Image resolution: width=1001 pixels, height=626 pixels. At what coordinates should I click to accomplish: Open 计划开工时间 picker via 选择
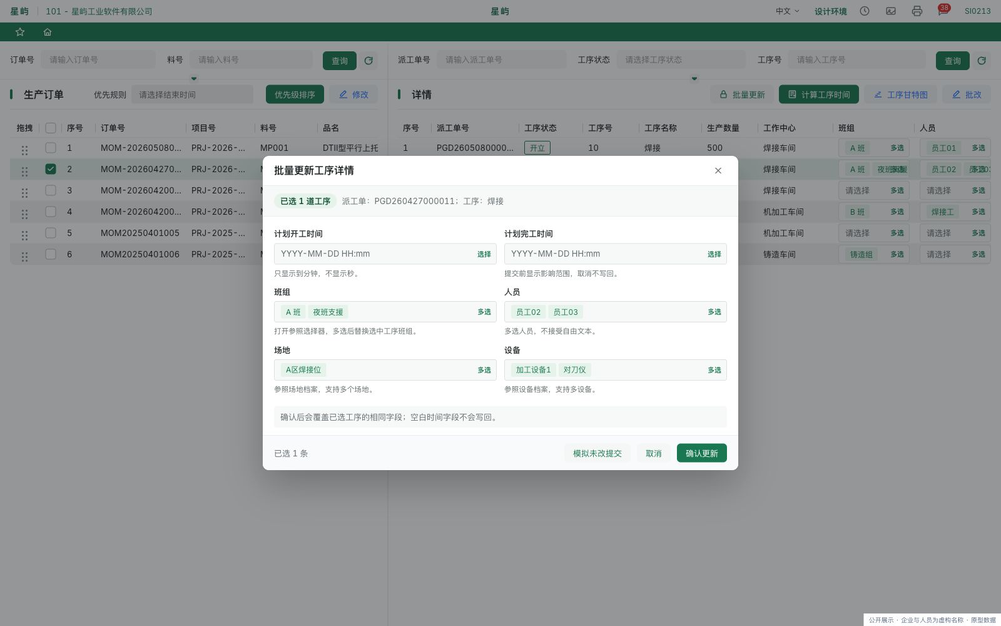(x=484, y=254)
